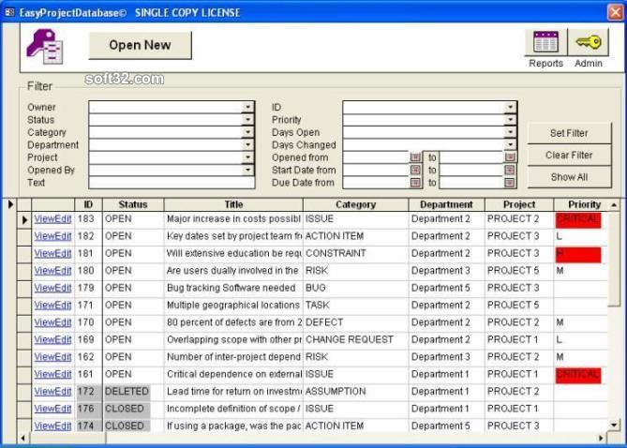Click inside the Text filter input field

pos(172,183)
